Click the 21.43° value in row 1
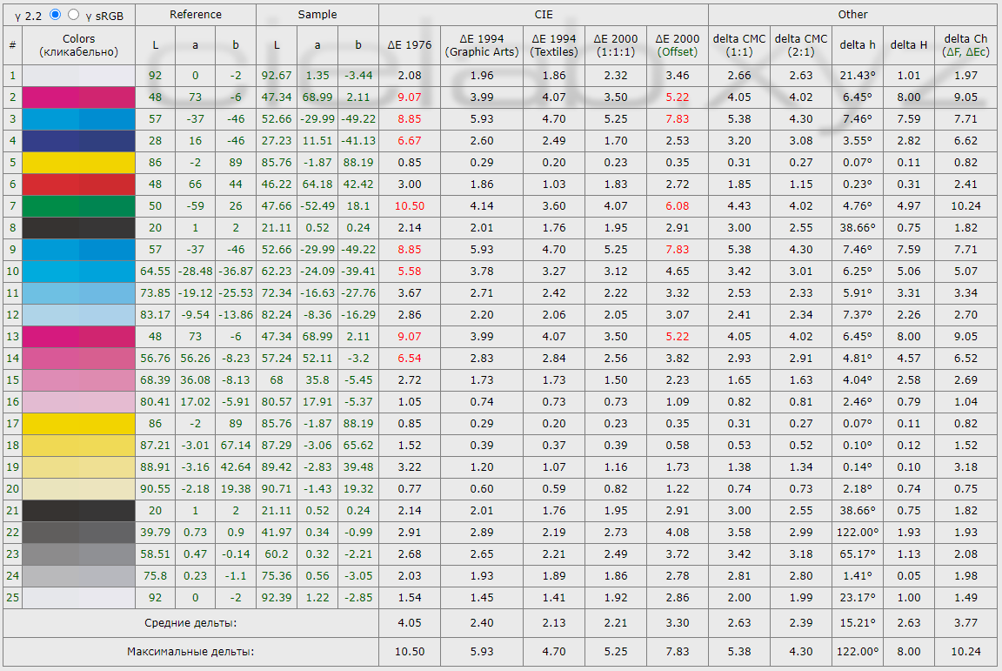1002x671 pixels. pos(858,76)
